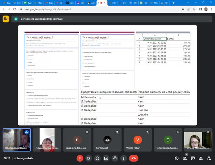Hang up with the red end call button
This screenshot has height=165, width=215.
tap(134, 158)
